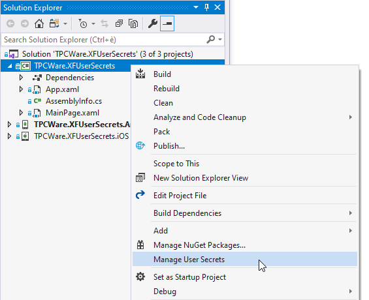Expand the App.xaml node
This screenshot has width=369, height=300.
pos(21,89)
